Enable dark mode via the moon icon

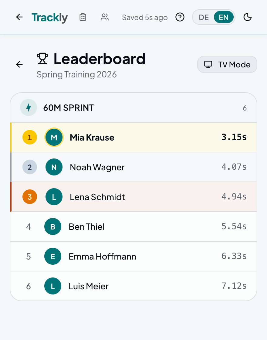248,17
